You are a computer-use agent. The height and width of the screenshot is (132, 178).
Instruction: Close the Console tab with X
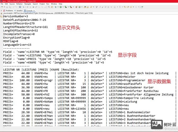34,11
